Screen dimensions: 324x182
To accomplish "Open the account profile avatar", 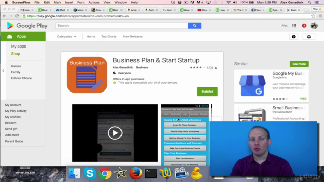I will point(314,26).
